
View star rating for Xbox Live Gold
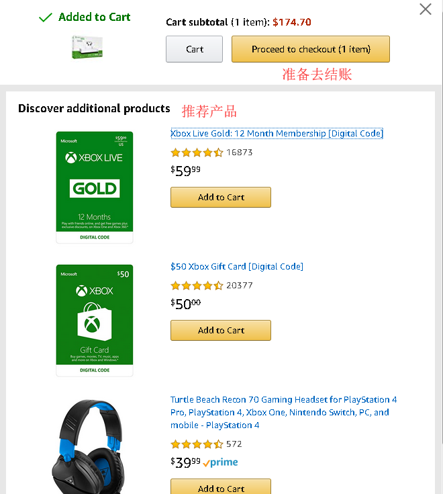(197, 153)
